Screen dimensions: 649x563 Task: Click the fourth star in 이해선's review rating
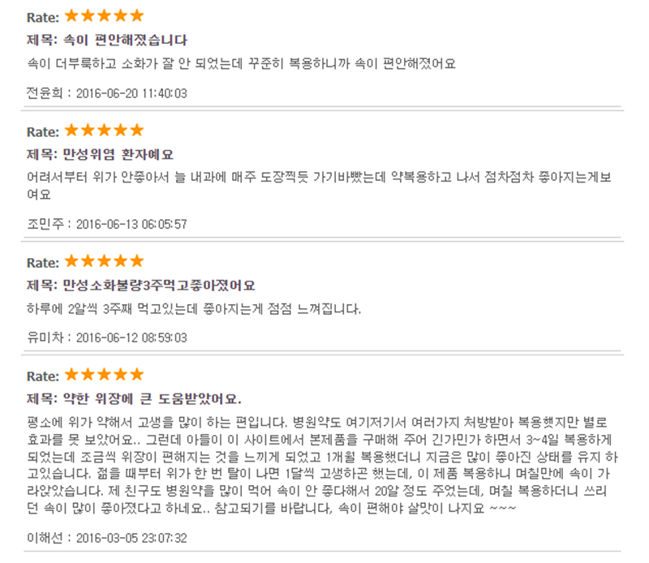120,374
